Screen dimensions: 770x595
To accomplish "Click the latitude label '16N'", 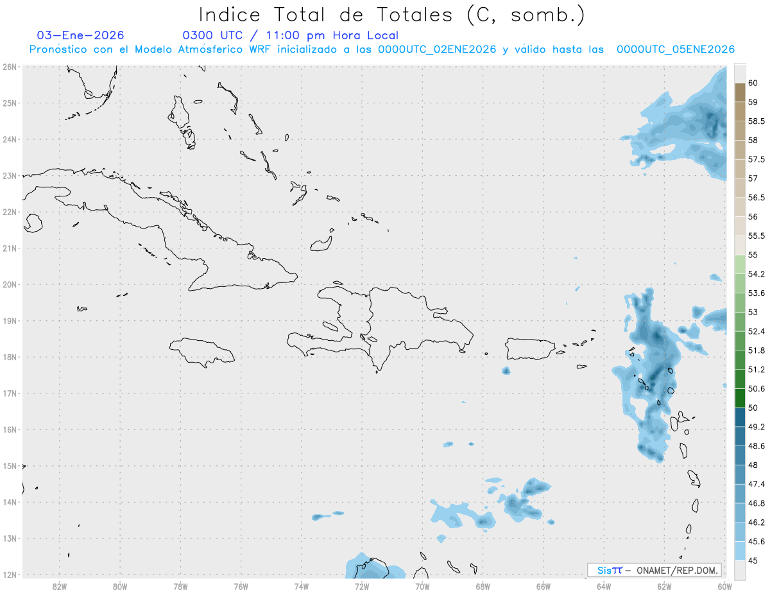I will (x=10, y=429).
